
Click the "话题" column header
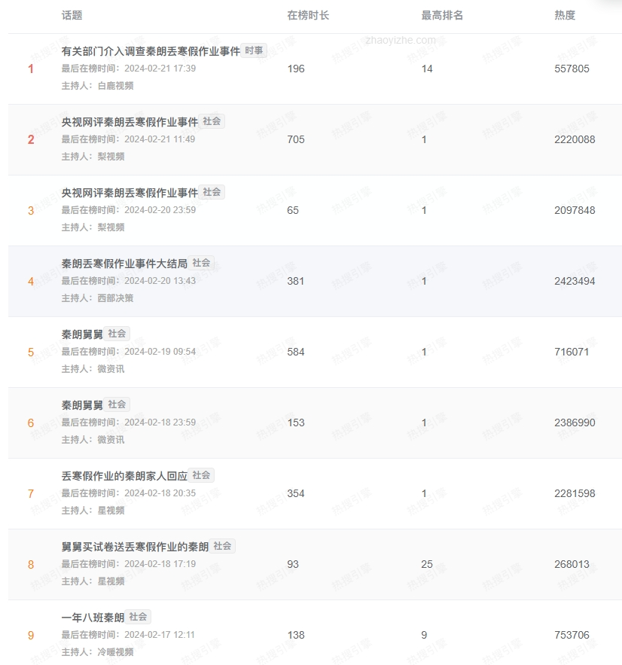[72, 15]
